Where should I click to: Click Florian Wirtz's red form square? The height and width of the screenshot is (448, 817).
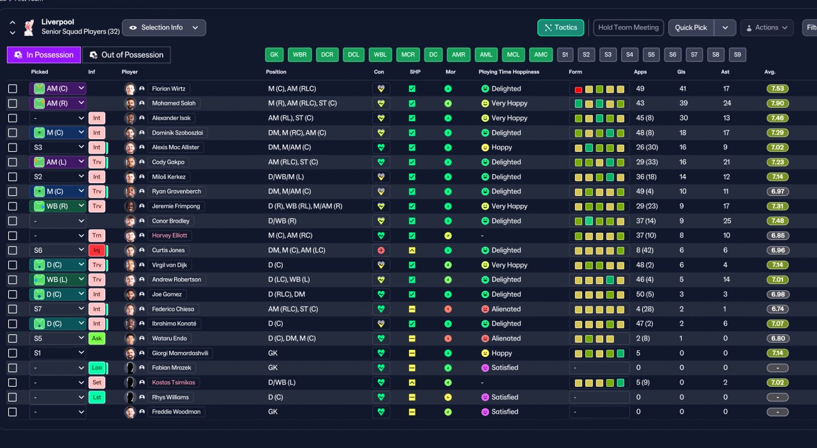578,89
